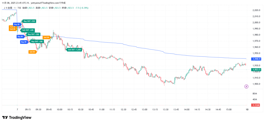Select the Sell OUT +1,650 trade marker
The image size is (265, 123).
74,50
